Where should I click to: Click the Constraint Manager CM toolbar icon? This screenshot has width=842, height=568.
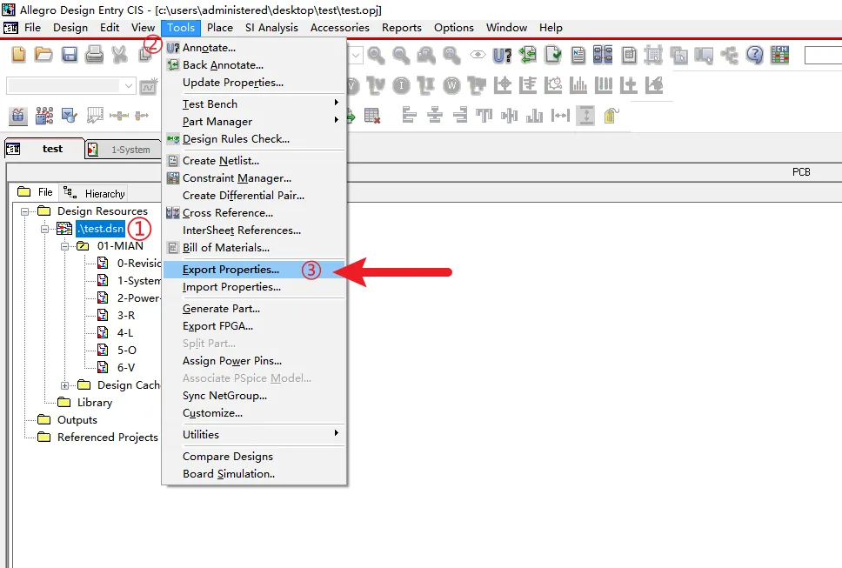point(779,55)
